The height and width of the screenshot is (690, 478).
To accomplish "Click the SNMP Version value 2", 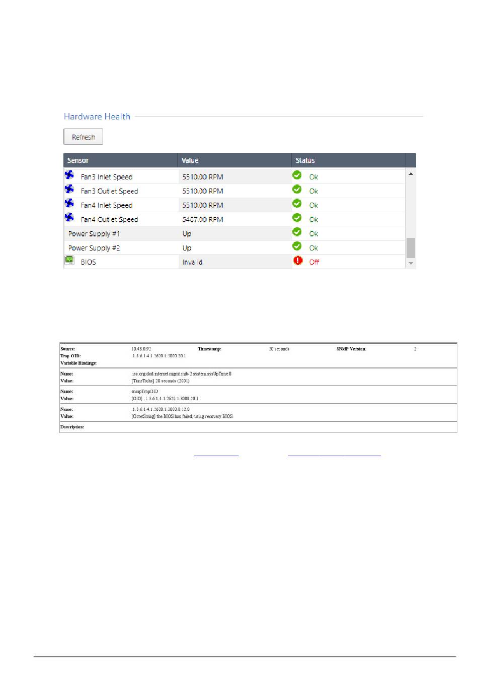I will 415,349.
